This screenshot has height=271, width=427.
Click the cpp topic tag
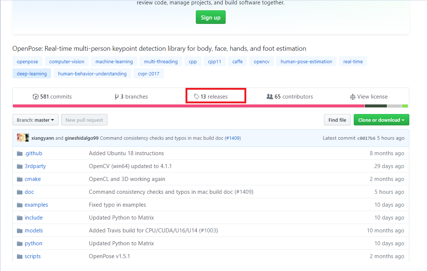(193, 61)
